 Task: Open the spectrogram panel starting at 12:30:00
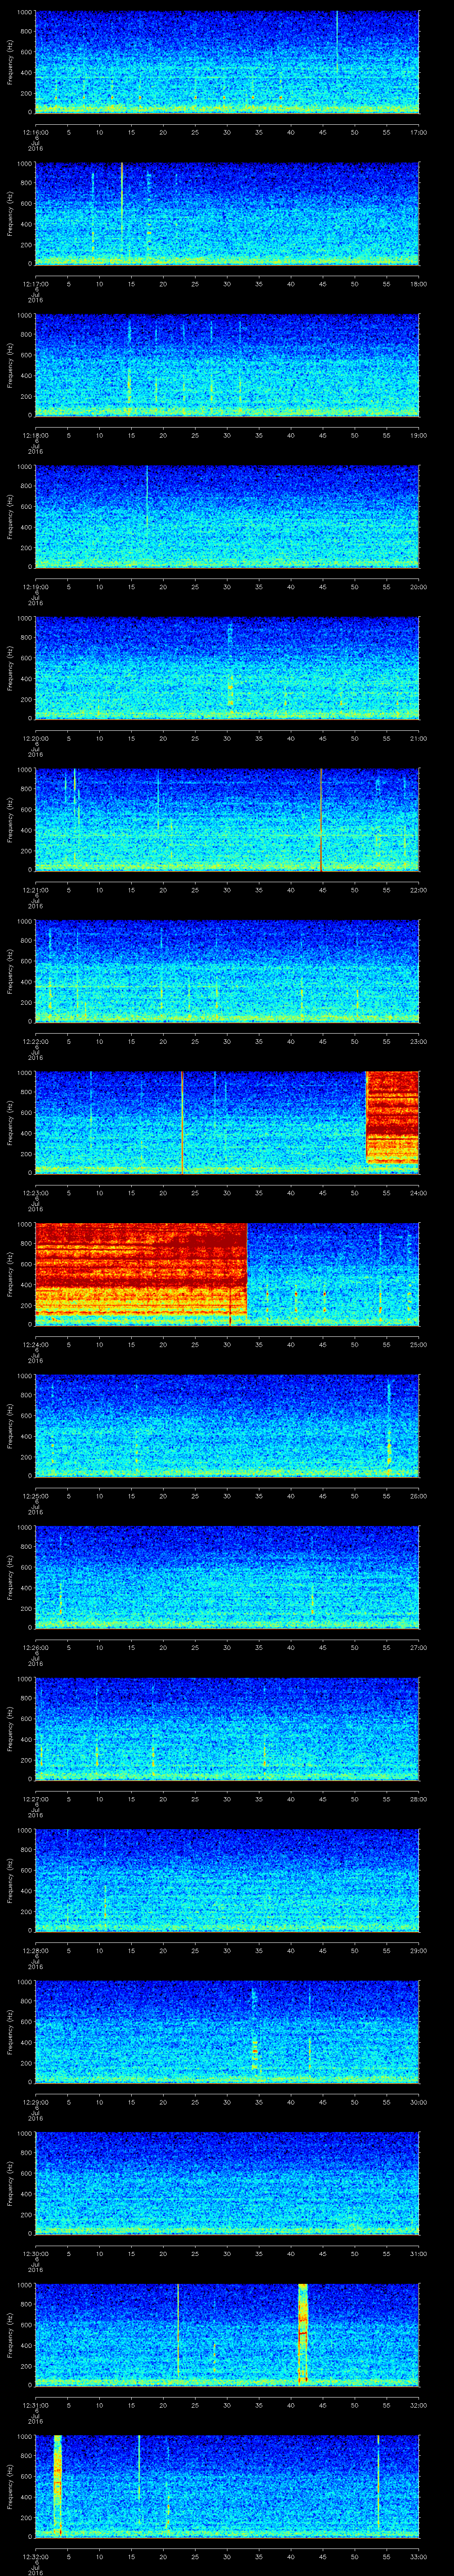point(227,2183)
